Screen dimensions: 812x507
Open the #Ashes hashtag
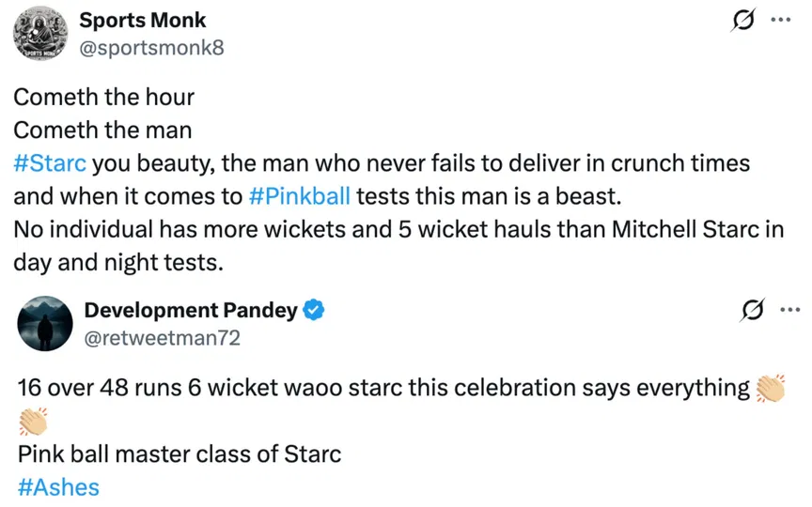click(x=57, y=487)
